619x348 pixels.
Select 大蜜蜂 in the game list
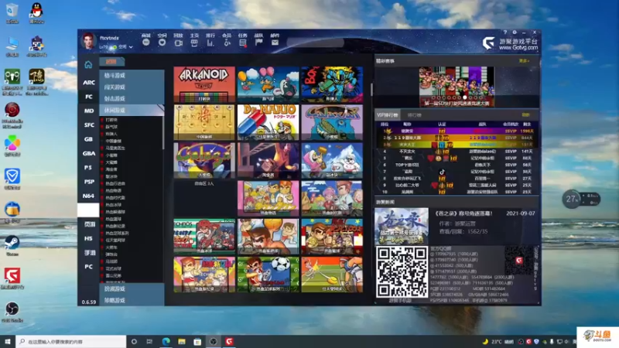111,162
